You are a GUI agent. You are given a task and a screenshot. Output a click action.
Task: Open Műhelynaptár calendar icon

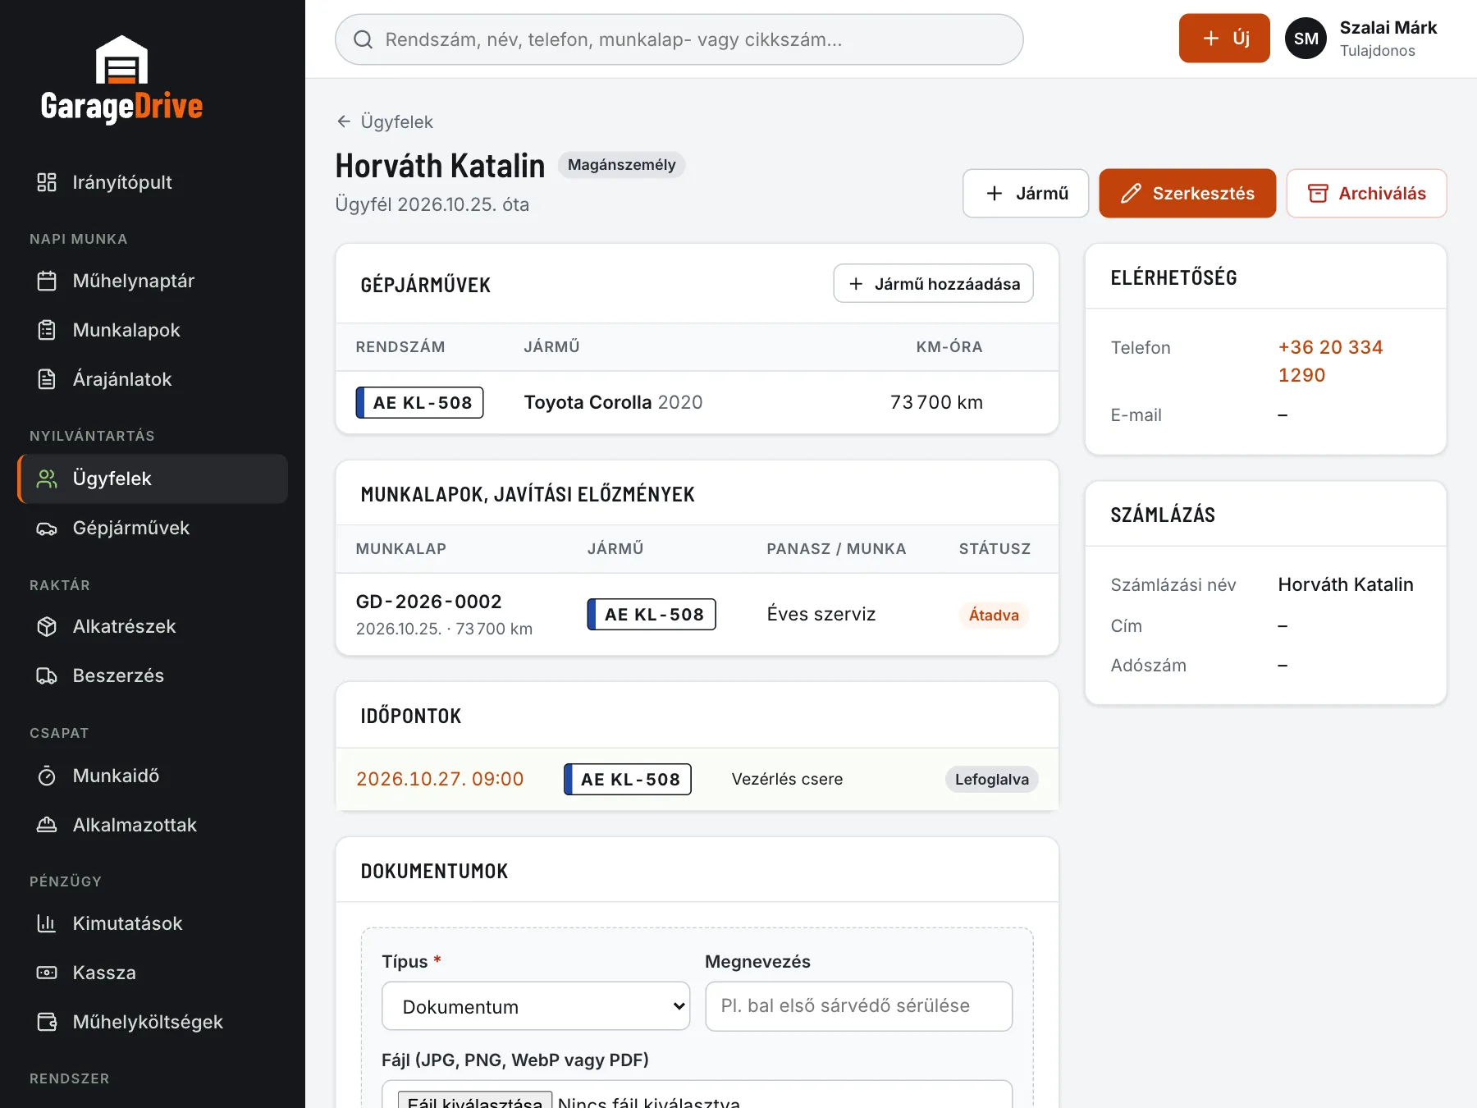click(47, 281)
